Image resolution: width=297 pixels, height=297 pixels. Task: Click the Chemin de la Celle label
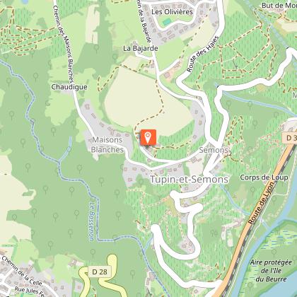(22, 270)
